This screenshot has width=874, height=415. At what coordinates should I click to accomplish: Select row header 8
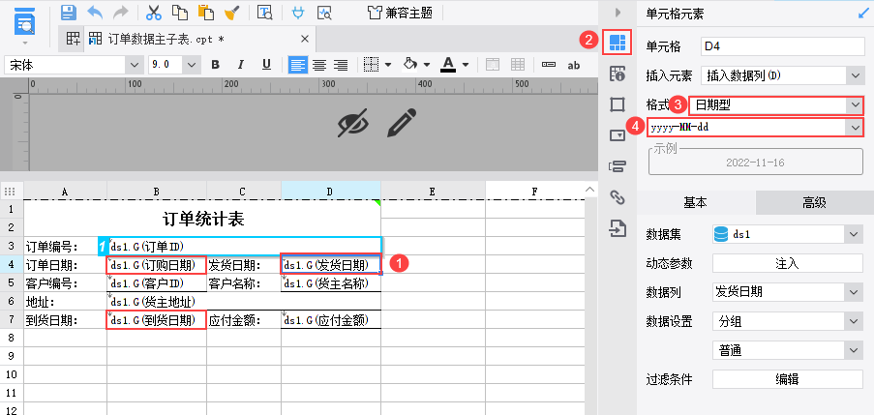coord(12,339)
